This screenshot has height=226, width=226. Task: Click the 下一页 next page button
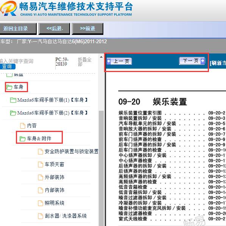click(192, 61)
